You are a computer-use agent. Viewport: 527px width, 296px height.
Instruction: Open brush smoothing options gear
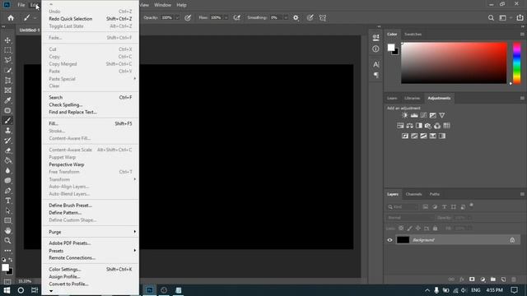[296, 18]
